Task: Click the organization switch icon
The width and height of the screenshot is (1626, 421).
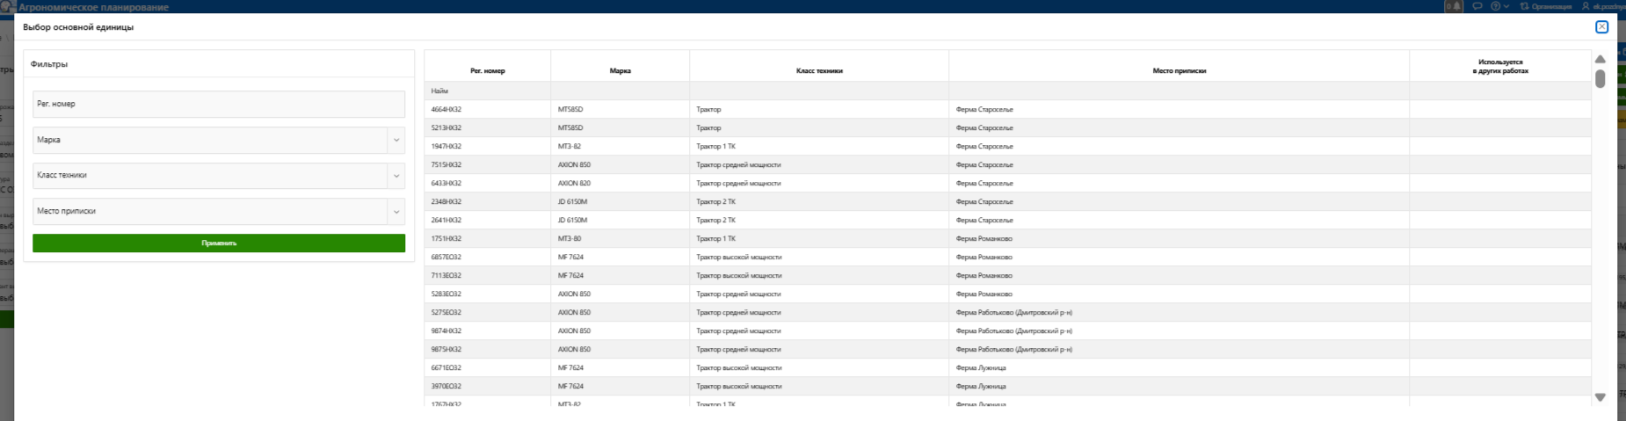Action: (1524, 6)
